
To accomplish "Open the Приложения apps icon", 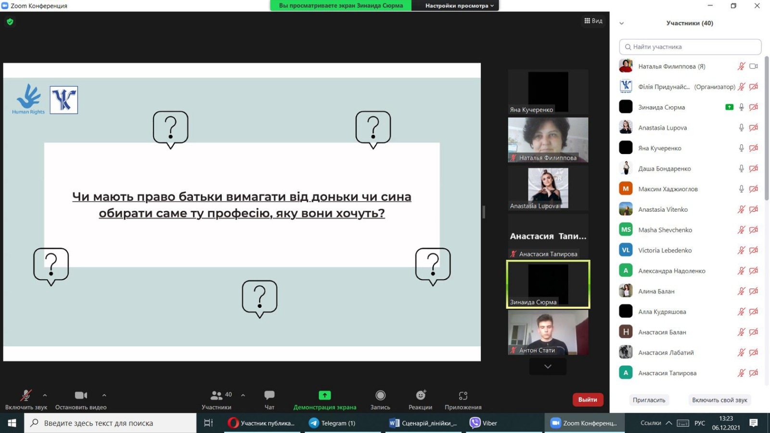I will coord(463,395).
